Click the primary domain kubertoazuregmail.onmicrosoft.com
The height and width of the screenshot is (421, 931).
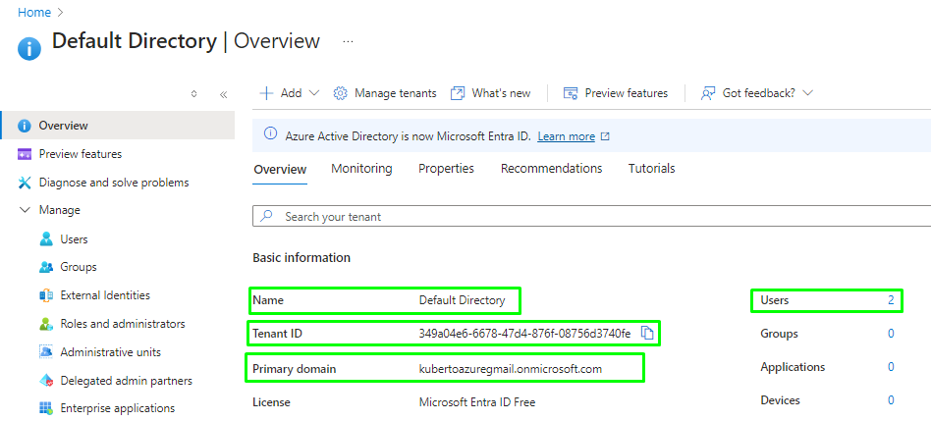pyautogui.click(x=511, y=369)
